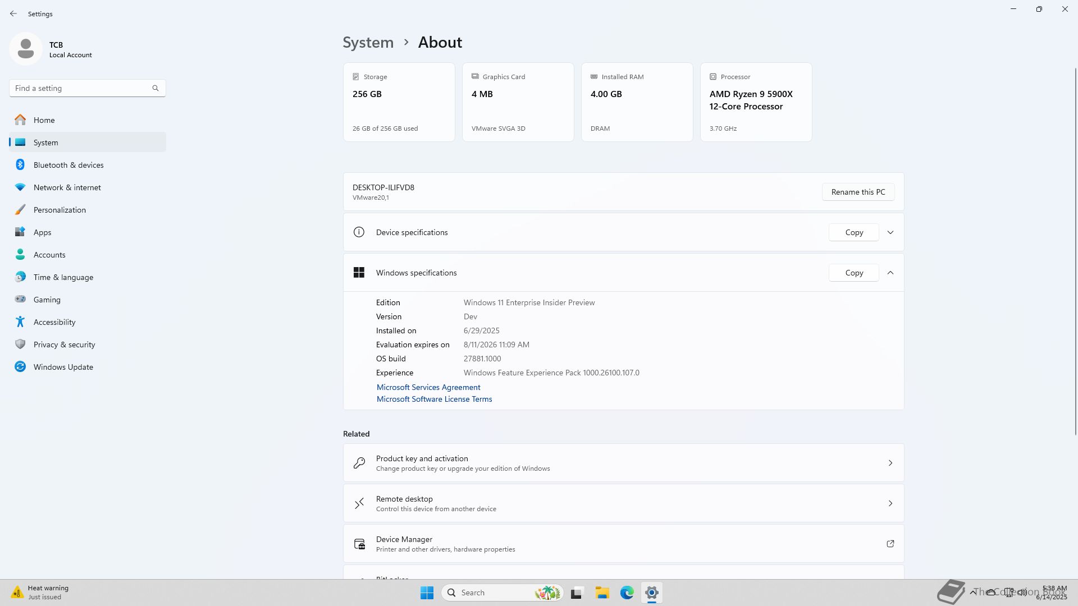The image size is (1078, 606).
Task: Copy the Windows specifications
Action: [853, 273]
